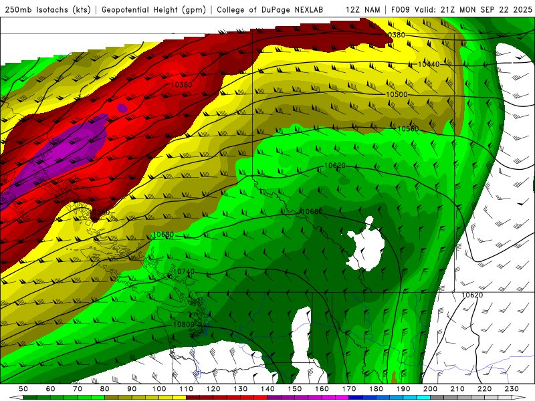Viewport: 535px width, 401px height.
Task: Click the '12Z NAM' model run label
Action: click(363, 9)
